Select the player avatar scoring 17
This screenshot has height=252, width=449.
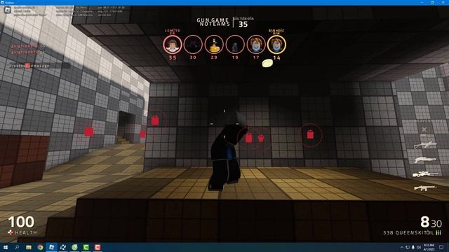255,44
